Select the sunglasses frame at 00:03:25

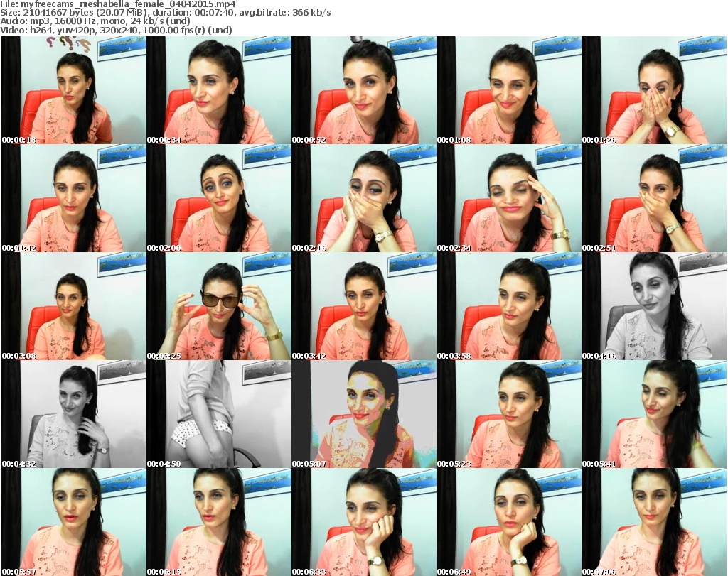pos(219,306)
